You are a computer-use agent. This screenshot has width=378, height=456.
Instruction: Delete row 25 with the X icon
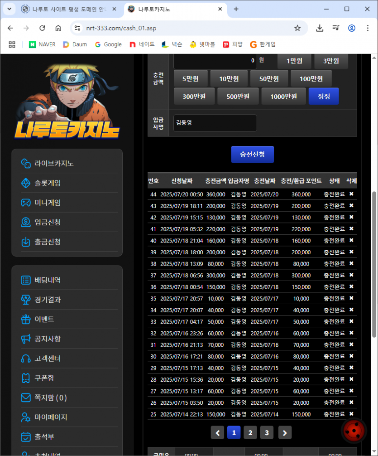351,414
